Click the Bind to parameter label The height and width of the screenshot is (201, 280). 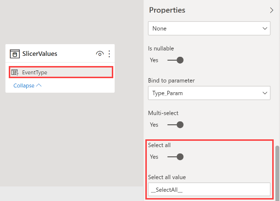(171, 81)
